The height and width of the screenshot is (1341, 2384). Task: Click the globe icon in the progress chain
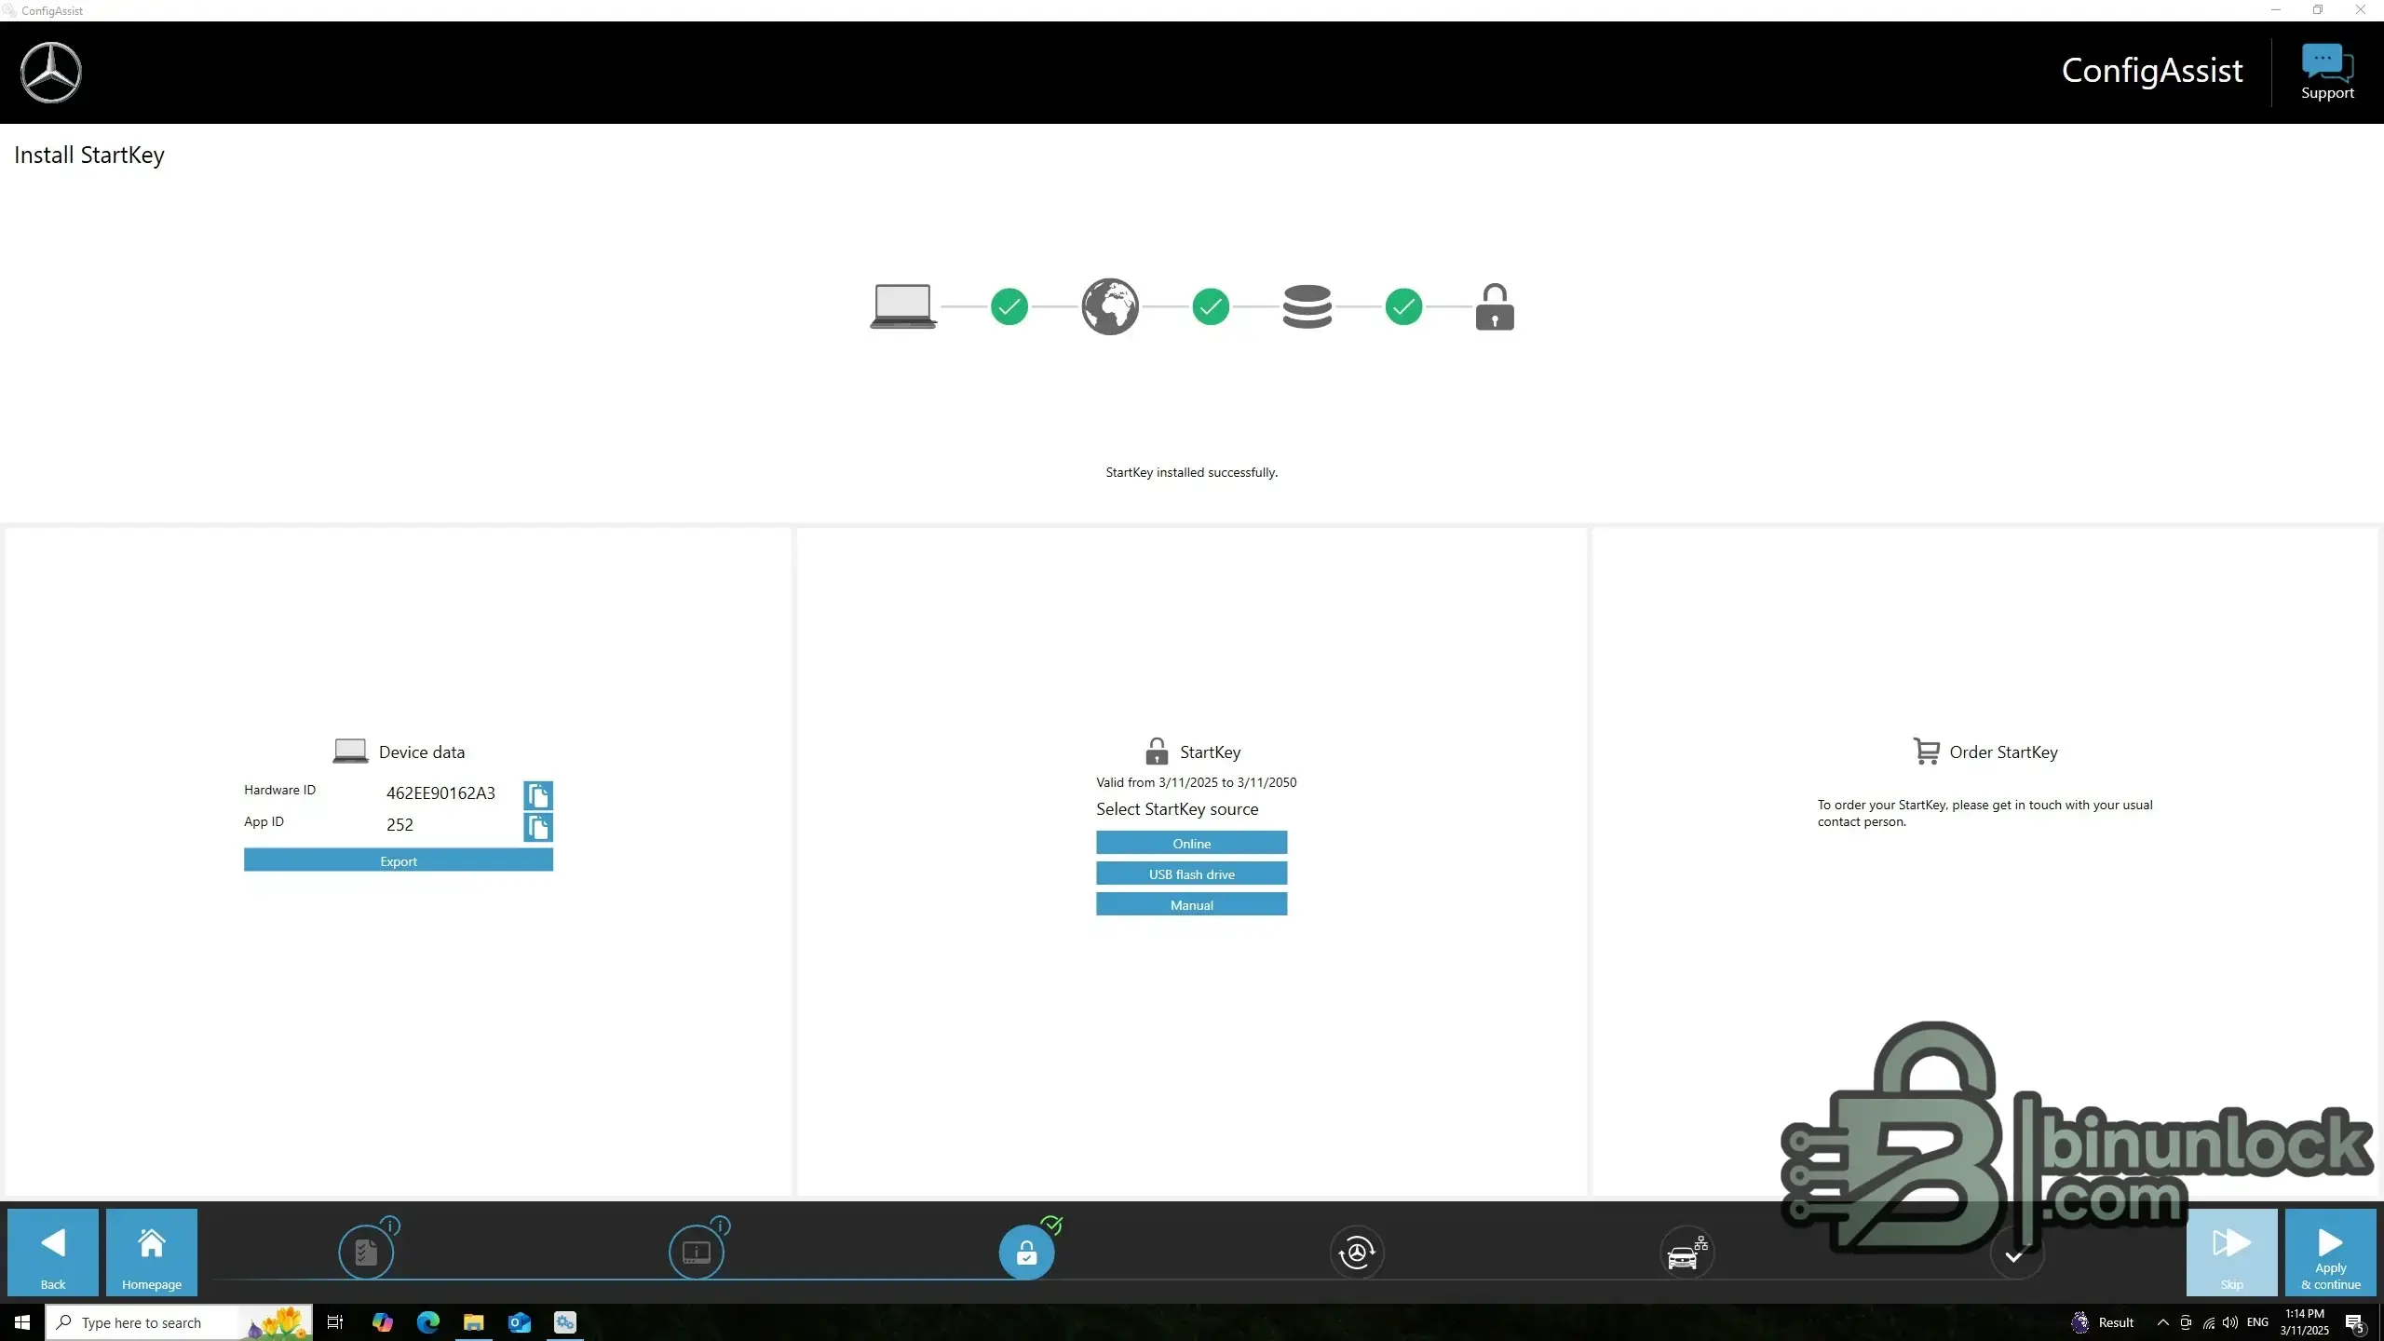coord(1110,306)
